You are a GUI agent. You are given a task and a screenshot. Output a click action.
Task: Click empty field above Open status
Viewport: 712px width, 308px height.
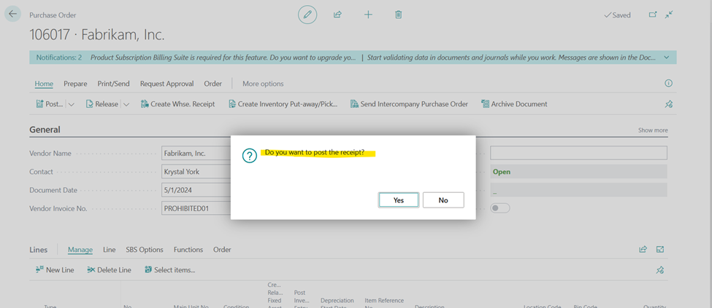coord(578,153)
